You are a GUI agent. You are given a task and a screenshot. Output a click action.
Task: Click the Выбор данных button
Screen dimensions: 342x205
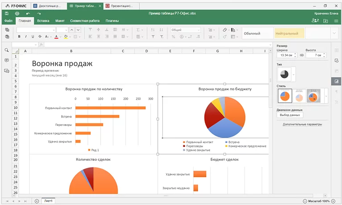click(x=290, y=115)
